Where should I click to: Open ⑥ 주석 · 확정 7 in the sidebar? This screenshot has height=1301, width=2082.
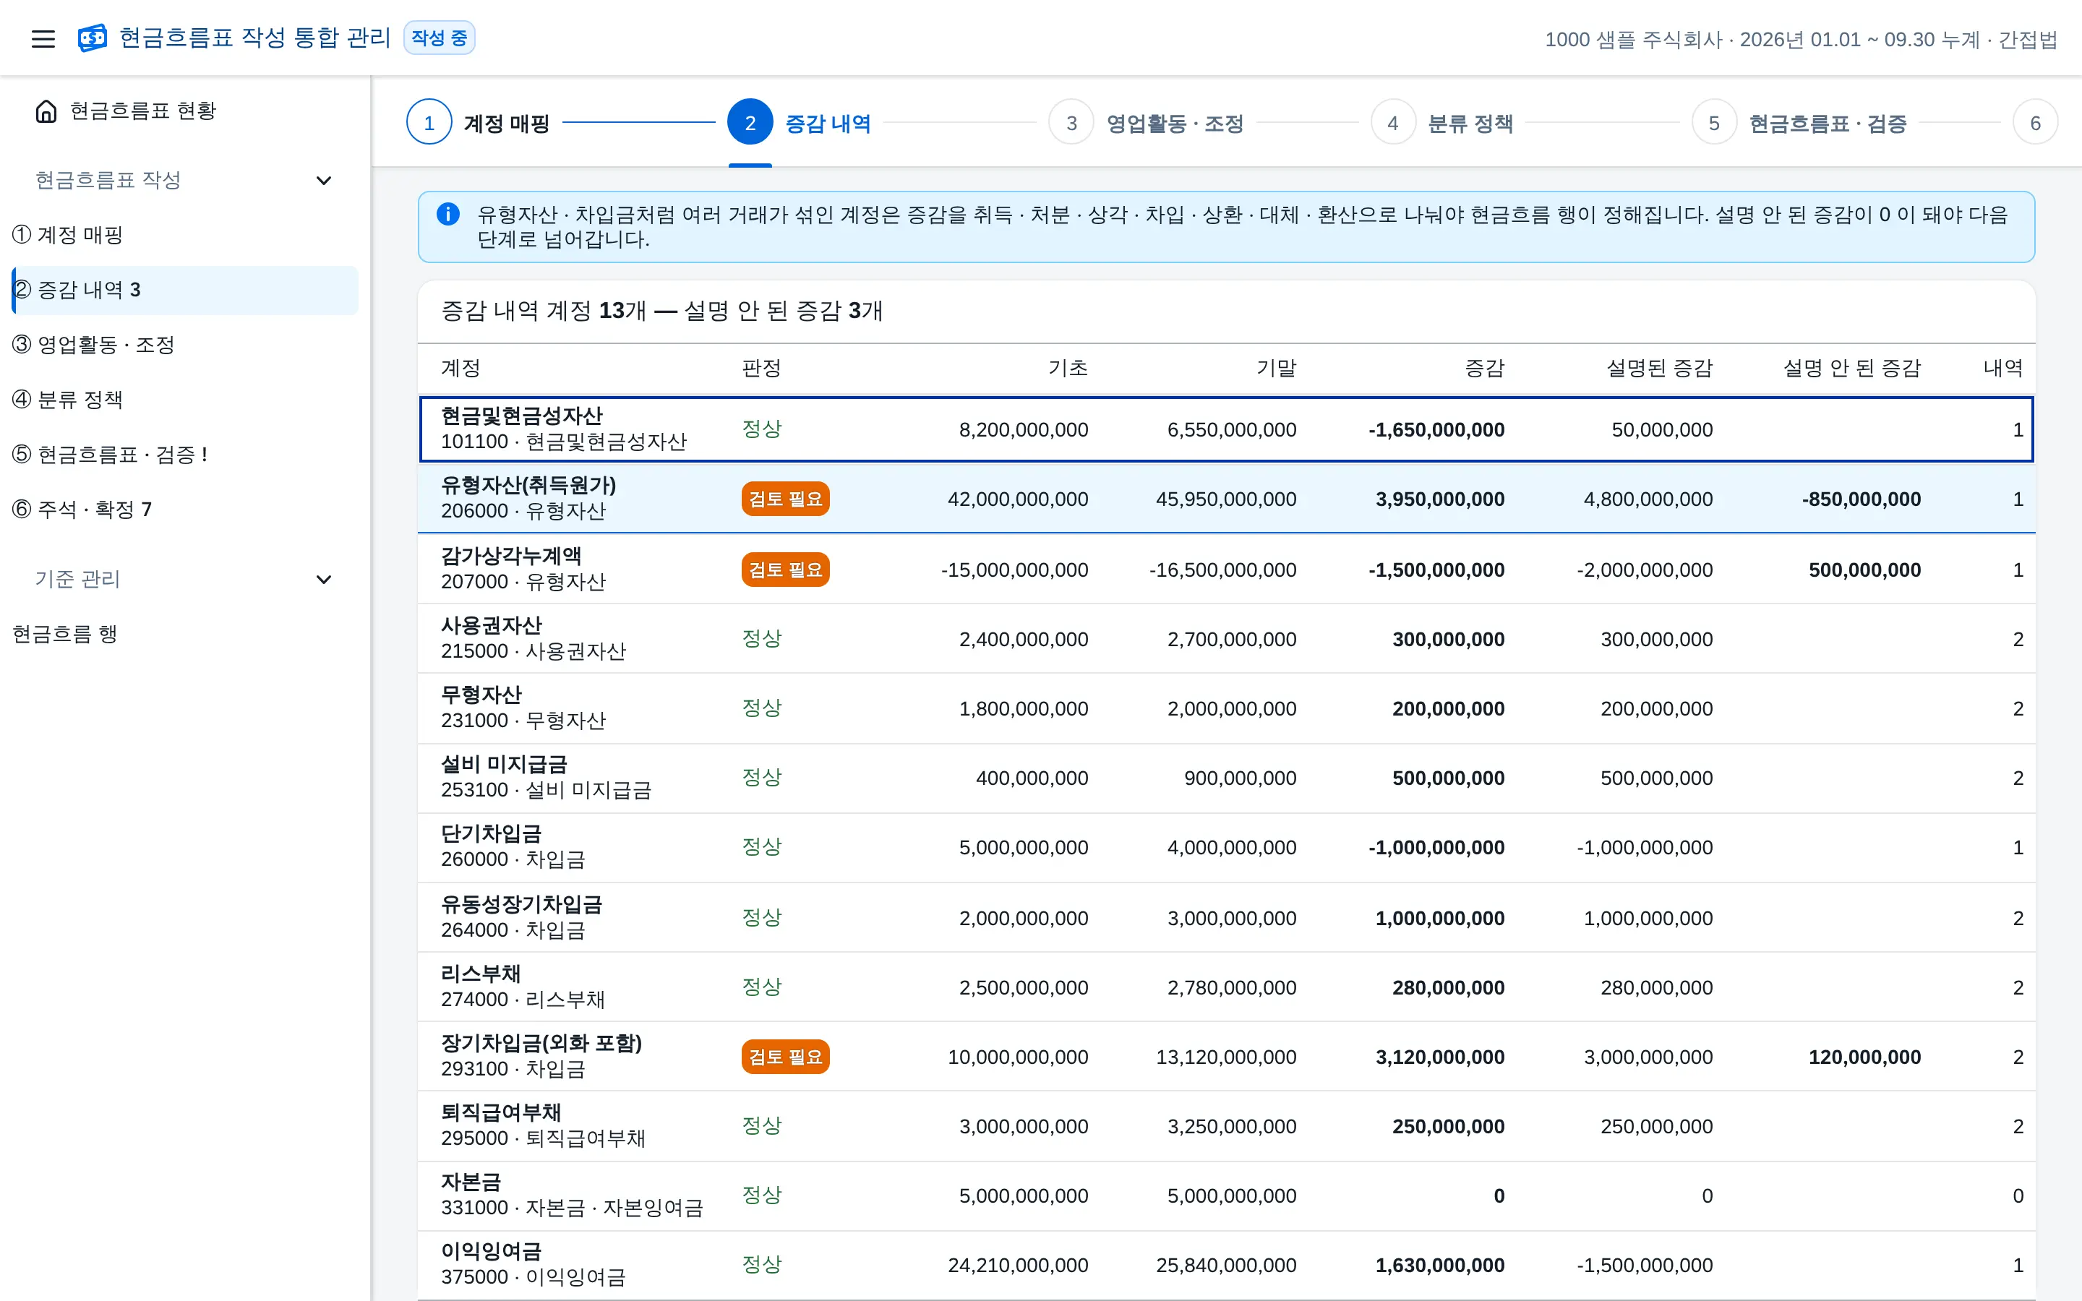(185, 510)
